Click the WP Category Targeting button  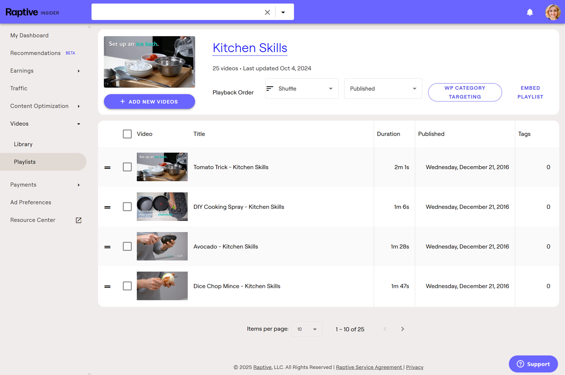[465, 92]
